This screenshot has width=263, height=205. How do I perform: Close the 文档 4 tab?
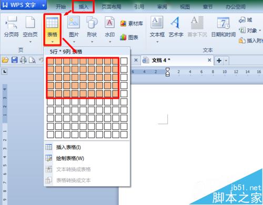coord(209,60)
